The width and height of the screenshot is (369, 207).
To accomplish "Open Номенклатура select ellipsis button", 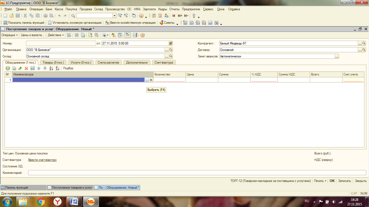I will click(x=147, y=80).
